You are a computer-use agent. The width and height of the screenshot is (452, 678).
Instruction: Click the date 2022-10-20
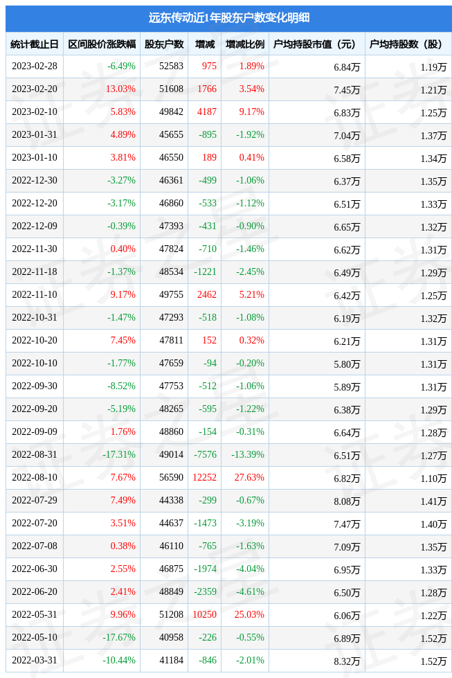point(35,341)
